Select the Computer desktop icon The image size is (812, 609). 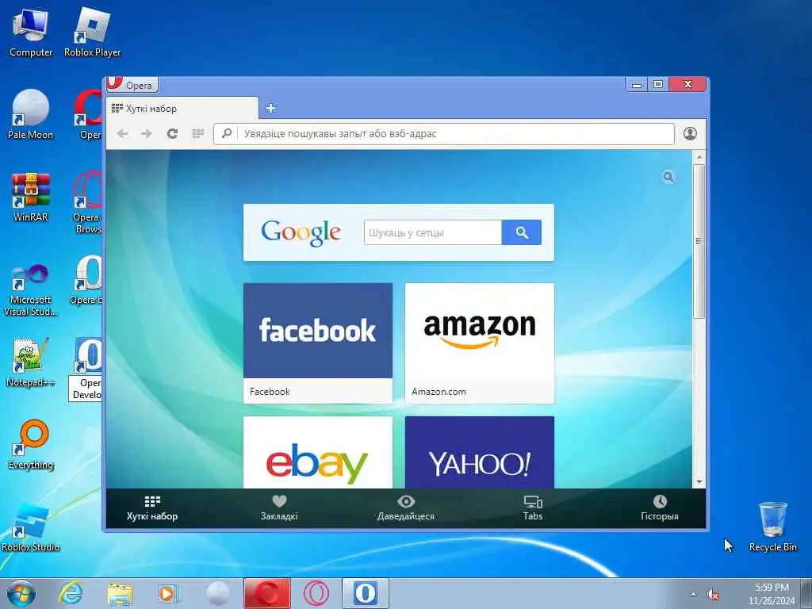coord(31,33)
